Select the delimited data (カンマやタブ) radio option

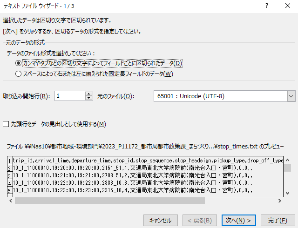pos(19,63)
